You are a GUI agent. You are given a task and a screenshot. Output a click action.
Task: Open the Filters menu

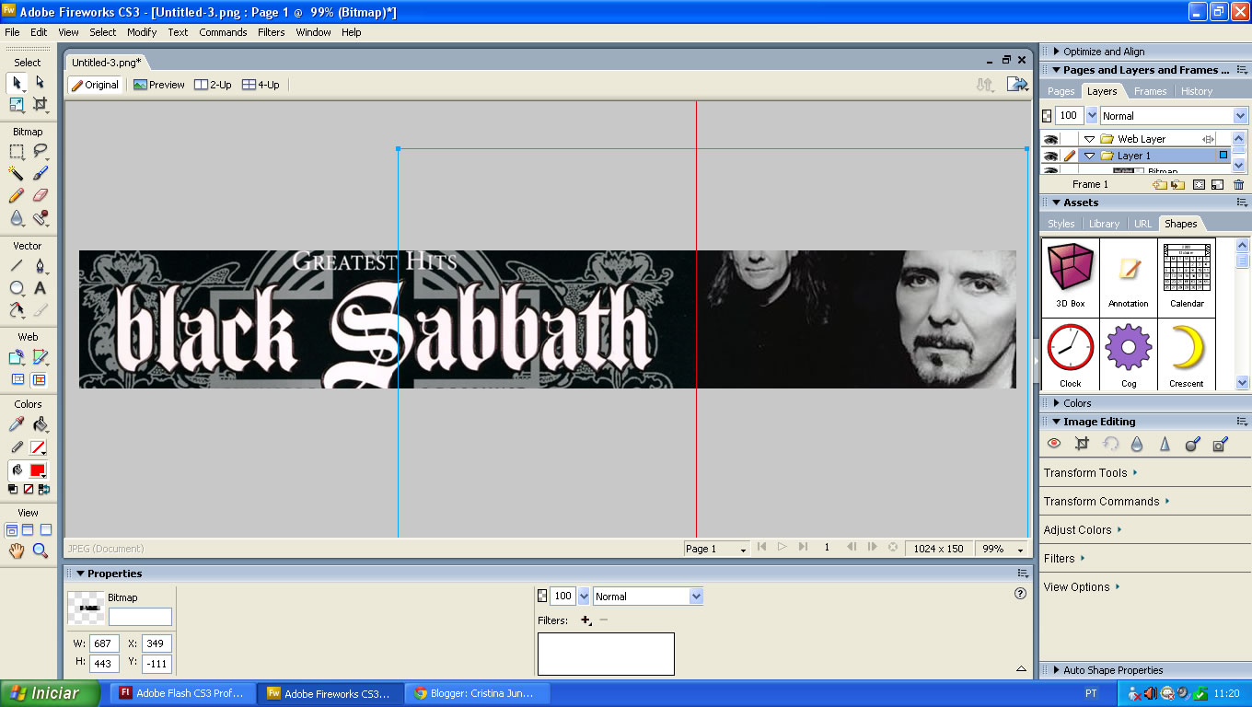pos(271,32)
